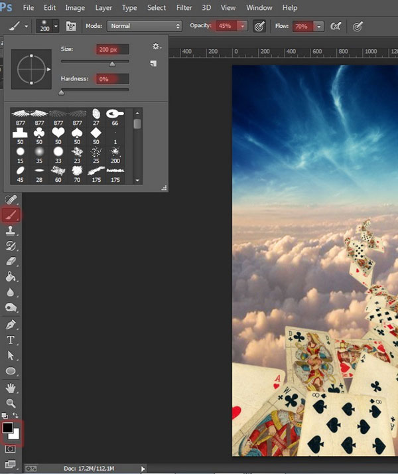Toggle pressure for opacity icon

tap(259, 27)
